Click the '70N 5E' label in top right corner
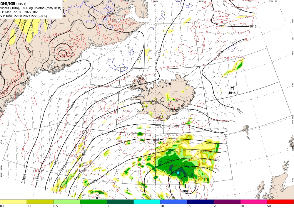 (x=273, y=1)
